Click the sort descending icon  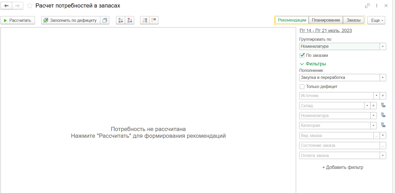click(130, 20)
